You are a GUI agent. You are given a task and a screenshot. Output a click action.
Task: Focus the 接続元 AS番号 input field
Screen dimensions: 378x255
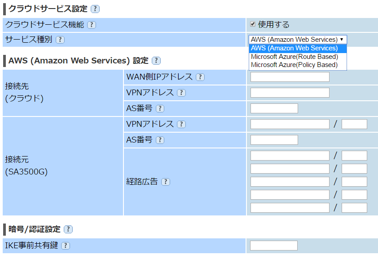(274, 140)
